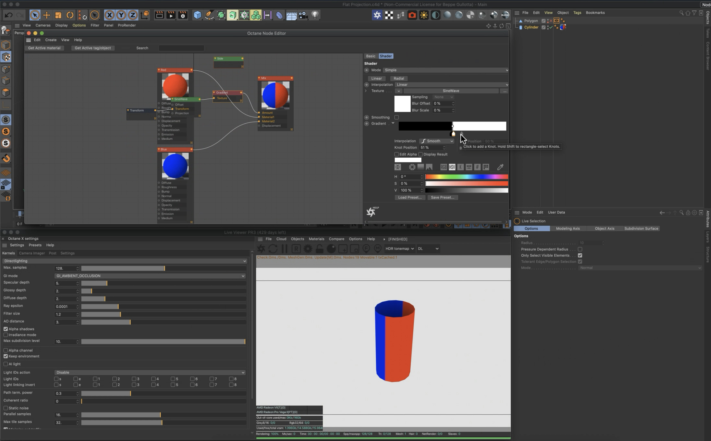The image size is (711, 441).
Task: Open Live Viewer settings gear icon
Action: tap(308, 249)
